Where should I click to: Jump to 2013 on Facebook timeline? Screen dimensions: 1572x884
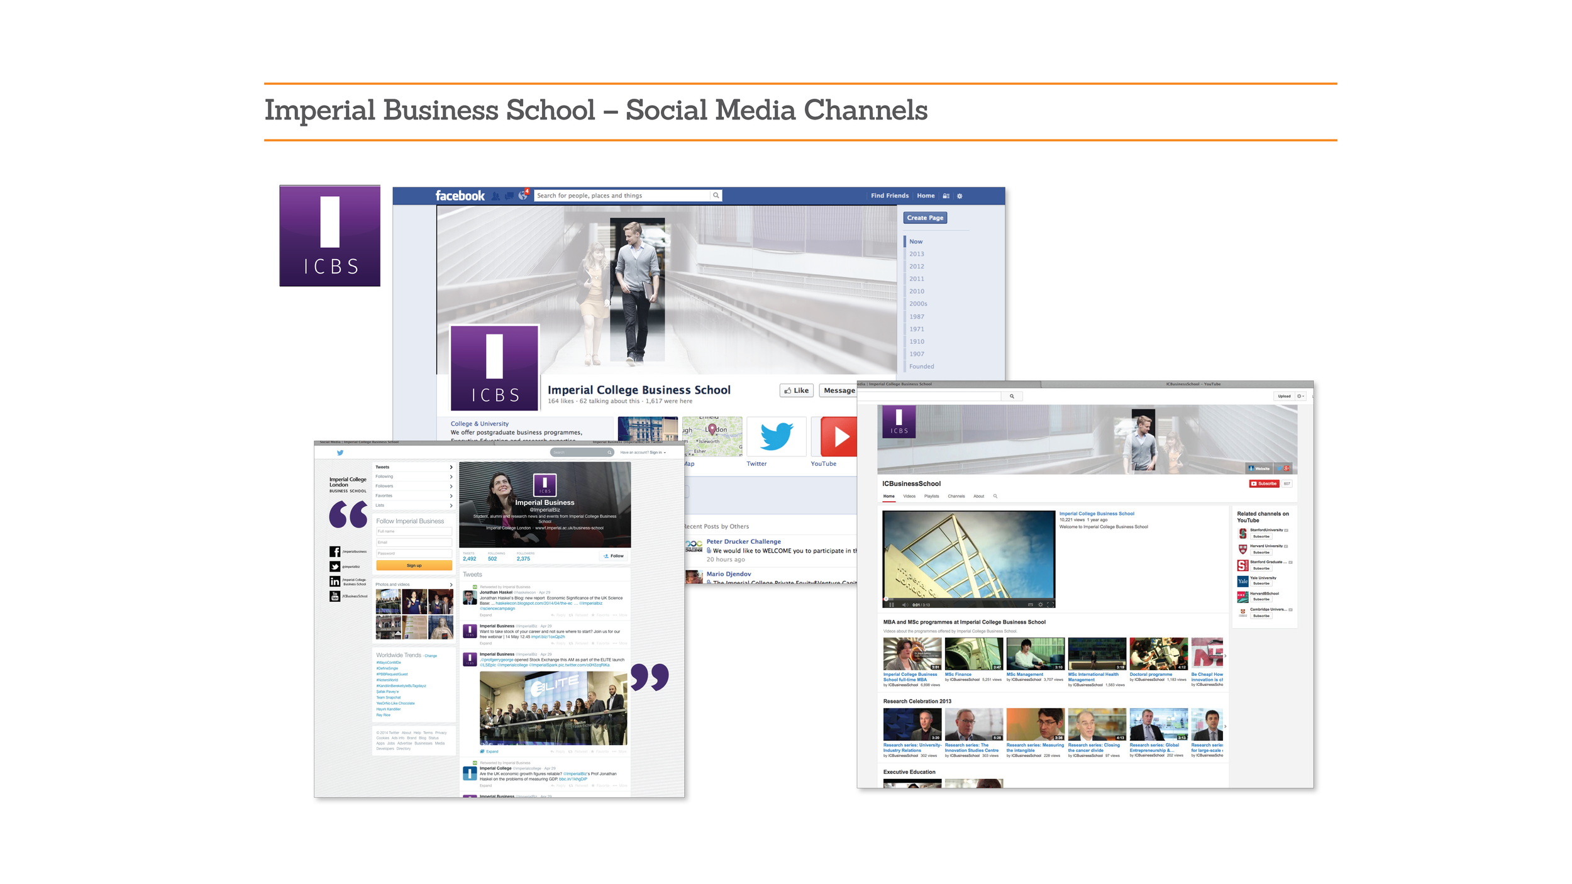pos(916,254)
